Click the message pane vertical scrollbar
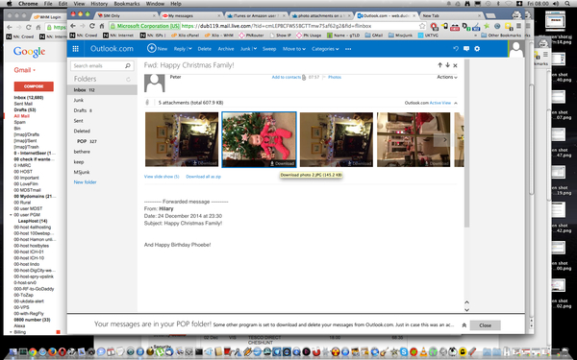Viewport: 577px width, 360px height. [x=466, y=143]
